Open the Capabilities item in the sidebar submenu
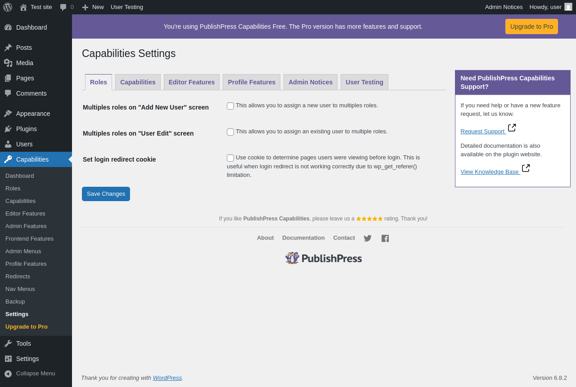The image size is (576, 387). (x=36, y=201)
